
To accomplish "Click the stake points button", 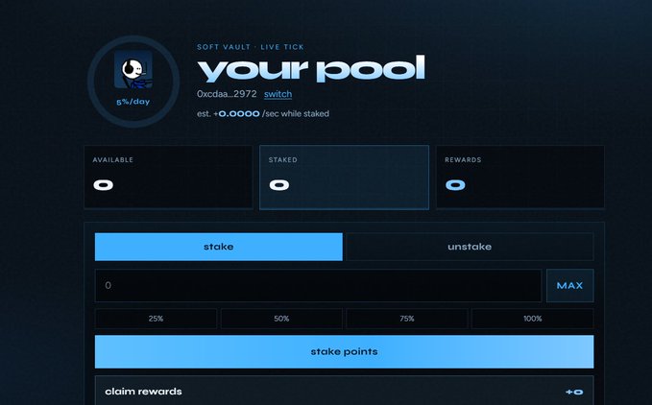I will click(345, 352).
